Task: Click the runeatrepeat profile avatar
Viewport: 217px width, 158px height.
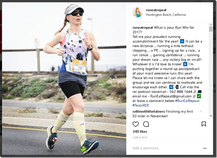Action: pyautogui.click(x=137, y=12)
